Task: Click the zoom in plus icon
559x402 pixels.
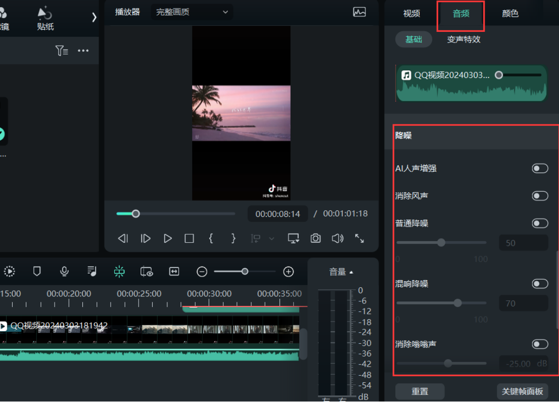Action: point(289,272)
